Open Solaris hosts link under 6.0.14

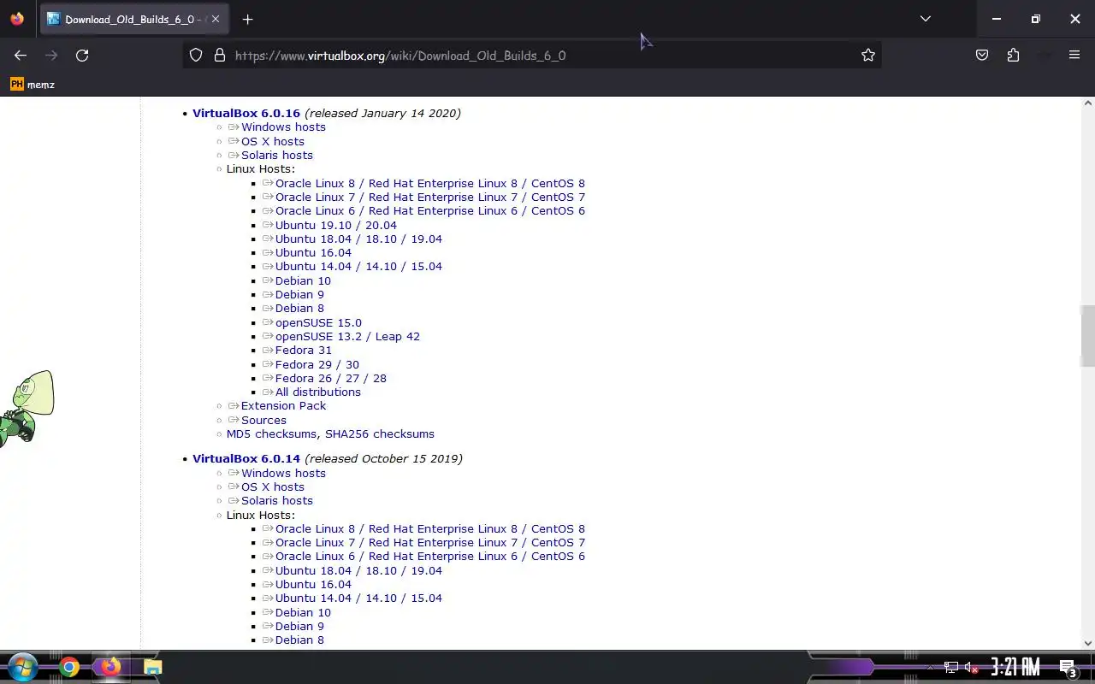click(276, 501)
